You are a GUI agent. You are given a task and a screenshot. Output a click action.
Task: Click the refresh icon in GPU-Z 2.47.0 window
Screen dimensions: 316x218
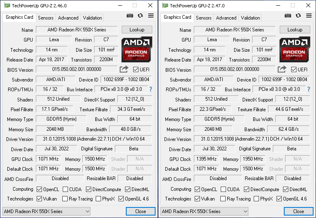tap(298, 15)
